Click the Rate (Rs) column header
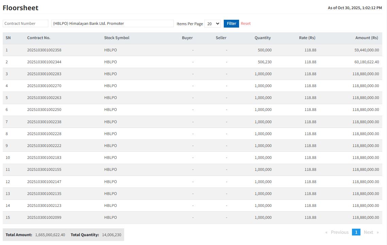The image size is (387, 245). [x=307, y=38]
